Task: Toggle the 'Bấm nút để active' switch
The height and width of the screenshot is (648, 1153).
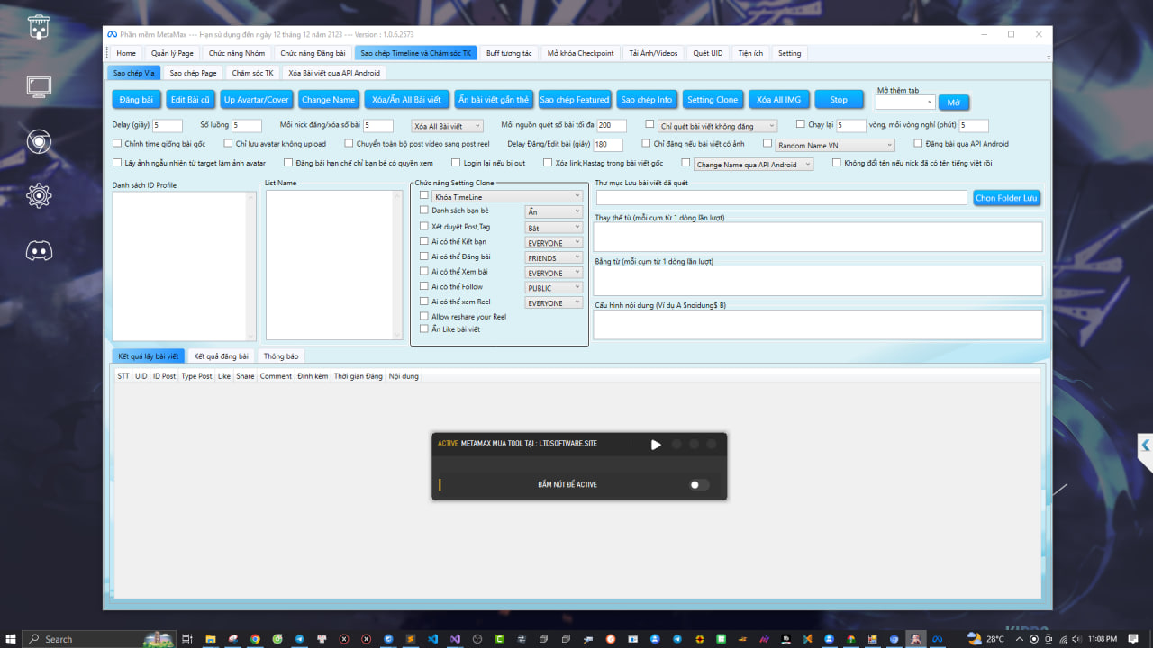Action: click(x=699, y=485)
